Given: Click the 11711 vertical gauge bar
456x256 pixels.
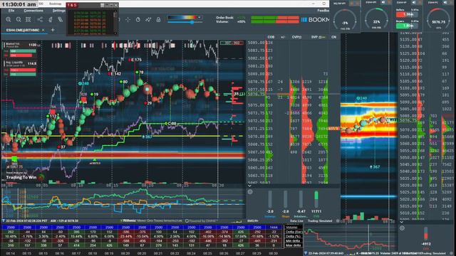Looking at the screenshot, I should (x=316, y=199).
